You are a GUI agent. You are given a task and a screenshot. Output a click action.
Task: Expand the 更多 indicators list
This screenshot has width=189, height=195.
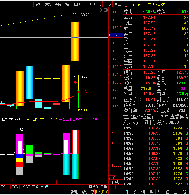click(x=36, y=187)
